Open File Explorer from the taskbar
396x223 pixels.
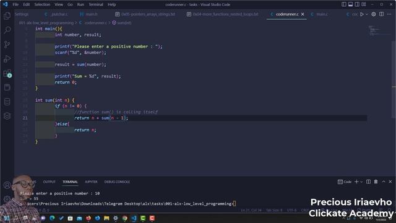coord(106,218)
